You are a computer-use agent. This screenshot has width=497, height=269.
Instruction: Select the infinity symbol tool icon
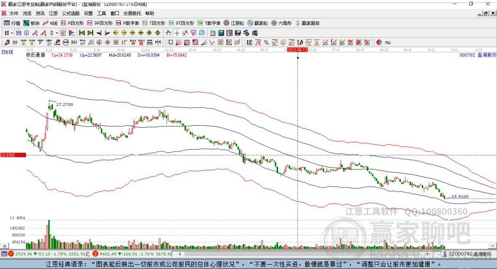(387, 42)
